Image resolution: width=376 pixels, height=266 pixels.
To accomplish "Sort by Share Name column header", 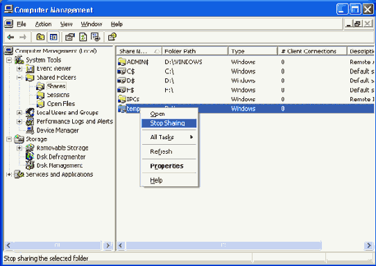I will 139,51.
